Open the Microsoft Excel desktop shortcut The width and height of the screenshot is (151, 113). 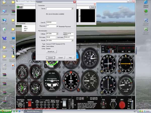(x=146, y=30)
